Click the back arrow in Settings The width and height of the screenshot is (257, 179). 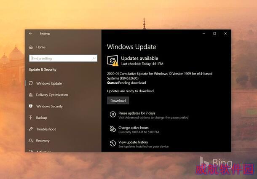[x=30, y=33]
